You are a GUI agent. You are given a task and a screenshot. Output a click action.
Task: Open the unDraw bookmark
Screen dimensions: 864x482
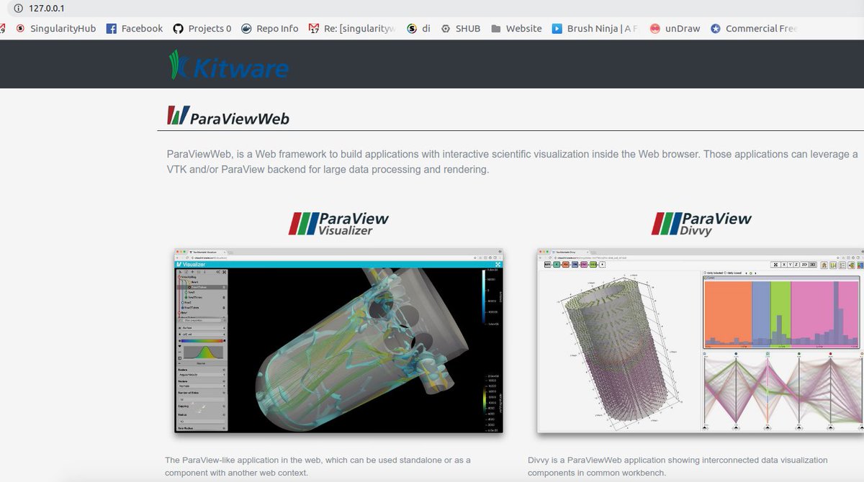[675, 29]
